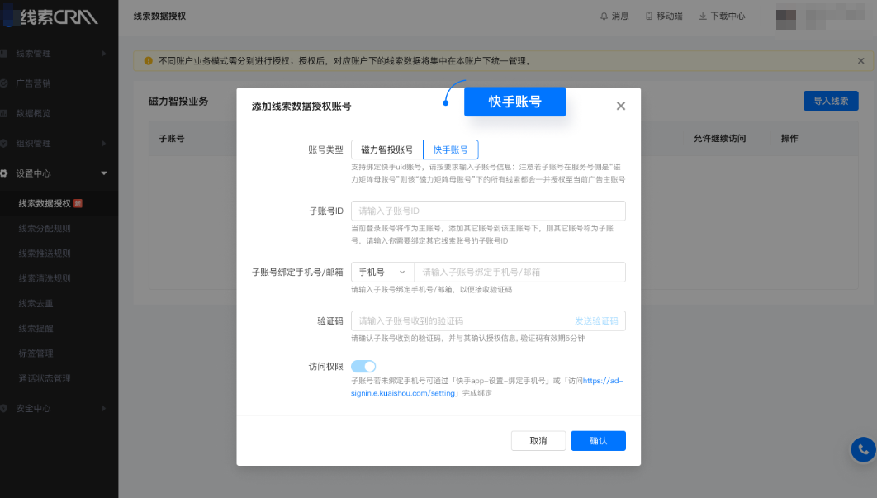
Task: Click the orange notice info icon
Action: pos(148,61)
